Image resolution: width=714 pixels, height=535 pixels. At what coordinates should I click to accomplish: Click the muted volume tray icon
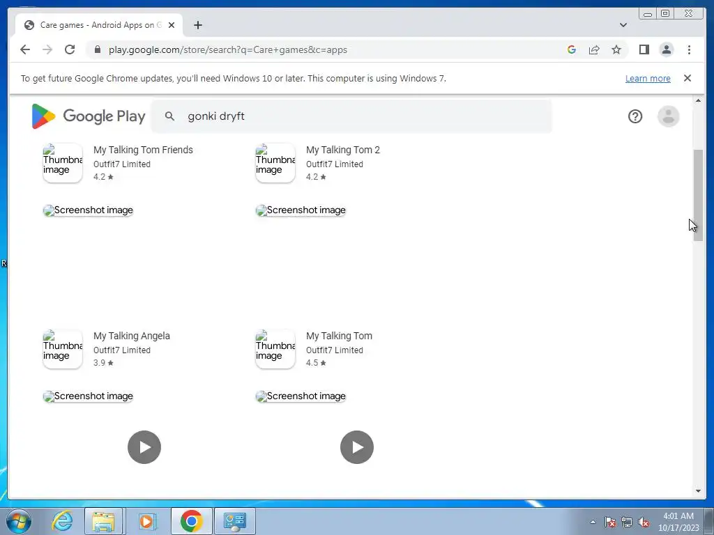[x=644, y=522]
